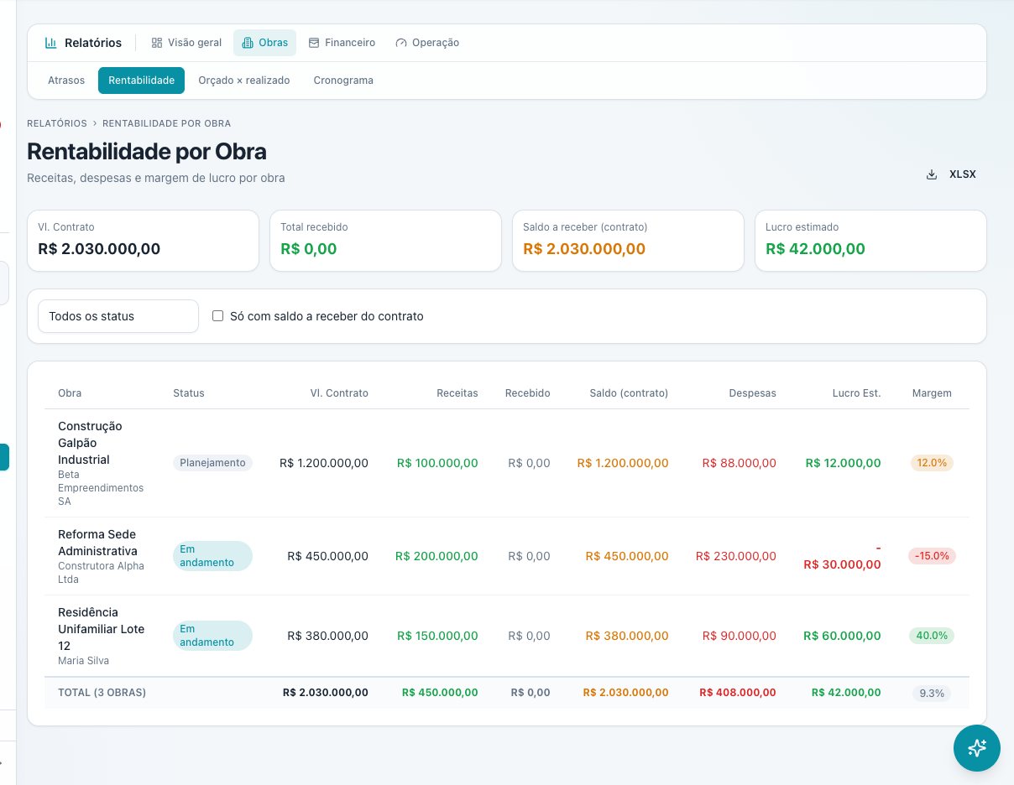The image size is (1014, 785).
Task: Enable Só com saldo a receber checkbox
Action: click(218, 316)
